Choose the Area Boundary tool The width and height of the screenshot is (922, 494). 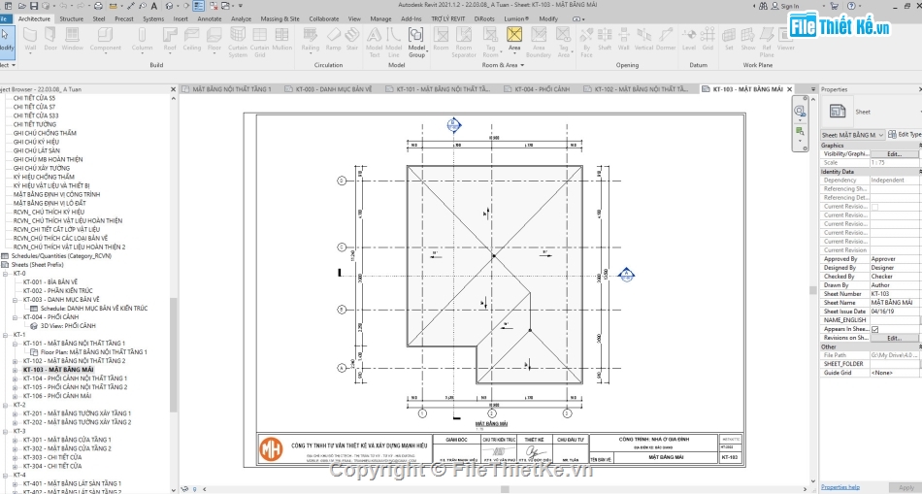point(538,43)
